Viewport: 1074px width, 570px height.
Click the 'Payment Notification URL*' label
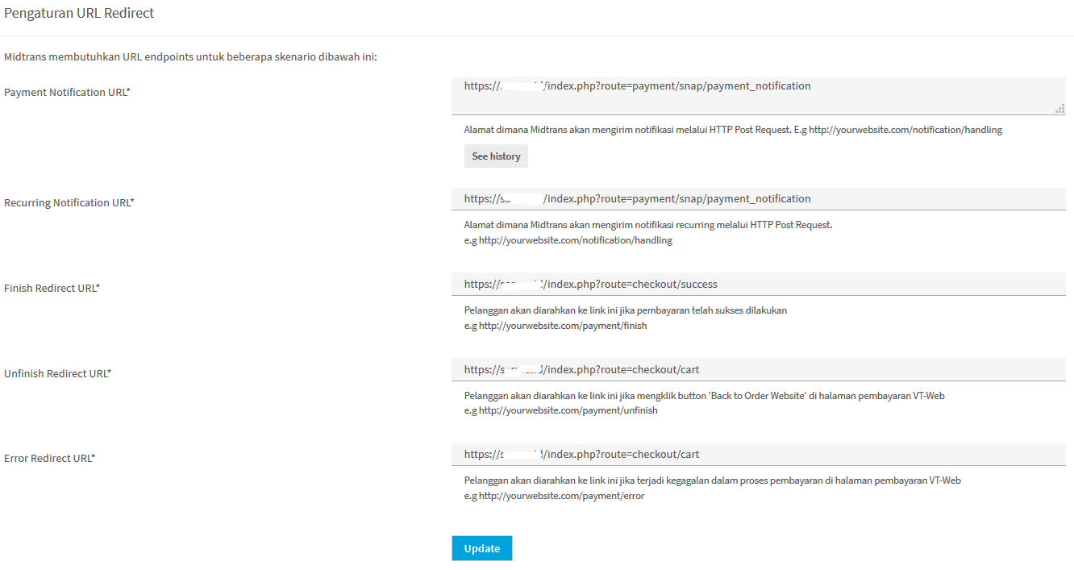[x=67, y=93]
